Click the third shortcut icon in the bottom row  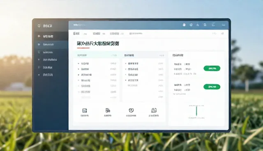(131, 110)
